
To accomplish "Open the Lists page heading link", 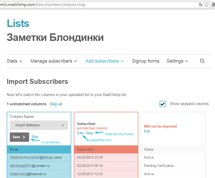I will pos(18,23).
